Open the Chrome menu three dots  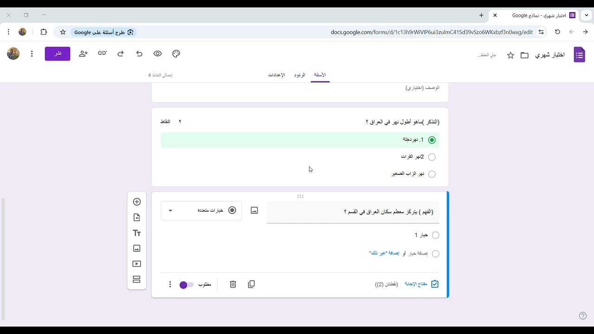[8, 32]
